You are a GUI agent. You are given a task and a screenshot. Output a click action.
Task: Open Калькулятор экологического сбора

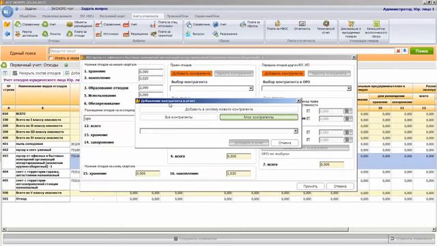[x=376, y=29]
